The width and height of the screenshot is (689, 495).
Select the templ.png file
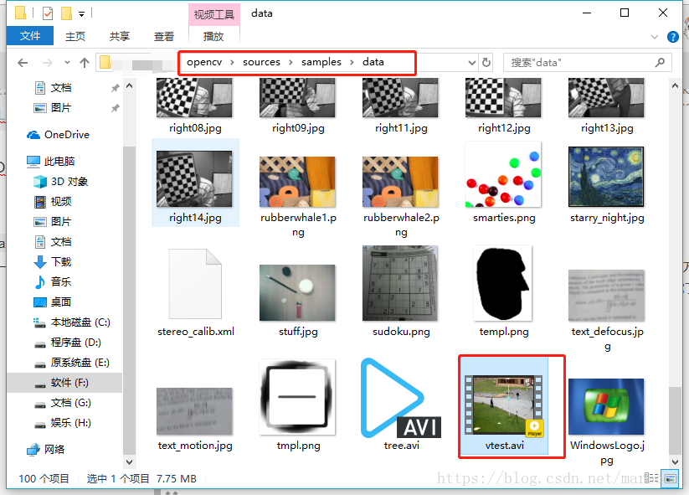[504, 290]
